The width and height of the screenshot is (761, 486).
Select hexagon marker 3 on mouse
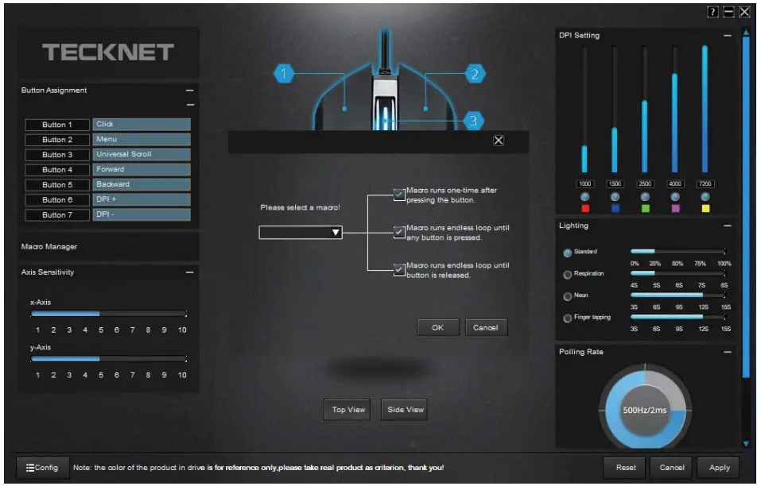[474, 121]
